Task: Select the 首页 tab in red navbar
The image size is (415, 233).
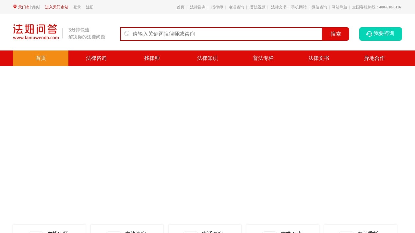Action: click(41, 58)
